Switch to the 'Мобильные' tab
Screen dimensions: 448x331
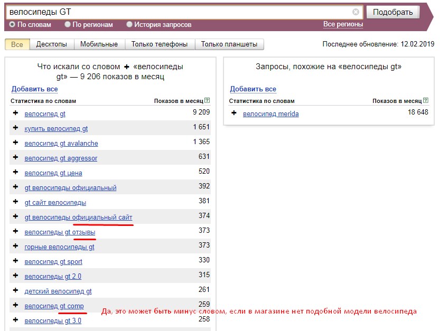99,44
